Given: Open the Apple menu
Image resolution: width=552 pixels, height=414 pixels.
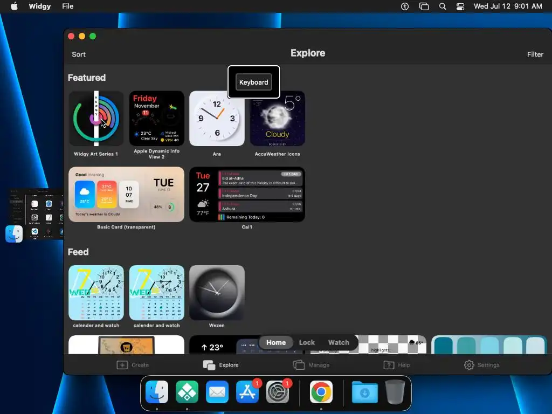Looking at the screenshot, I should point(14,6).
